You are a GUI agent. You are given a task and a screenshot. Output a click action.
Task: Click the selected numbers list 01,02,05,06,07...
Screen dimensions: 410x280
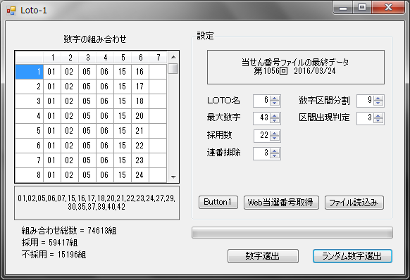coord(97,203)
